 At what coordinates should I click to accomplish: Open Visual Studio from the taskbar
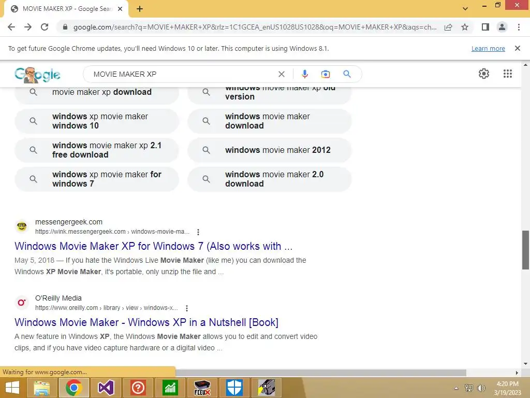[106, 388]
